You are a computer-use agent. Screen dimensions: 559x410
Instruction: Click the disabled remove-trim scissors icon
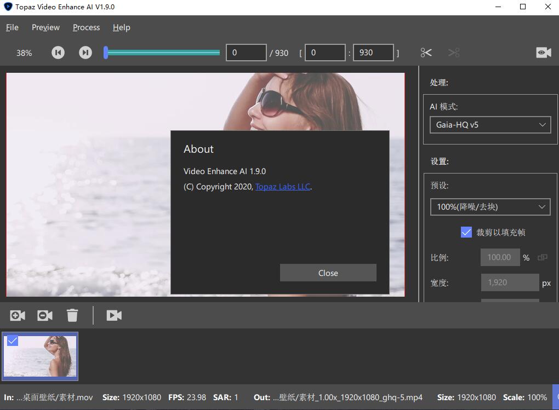454,53
